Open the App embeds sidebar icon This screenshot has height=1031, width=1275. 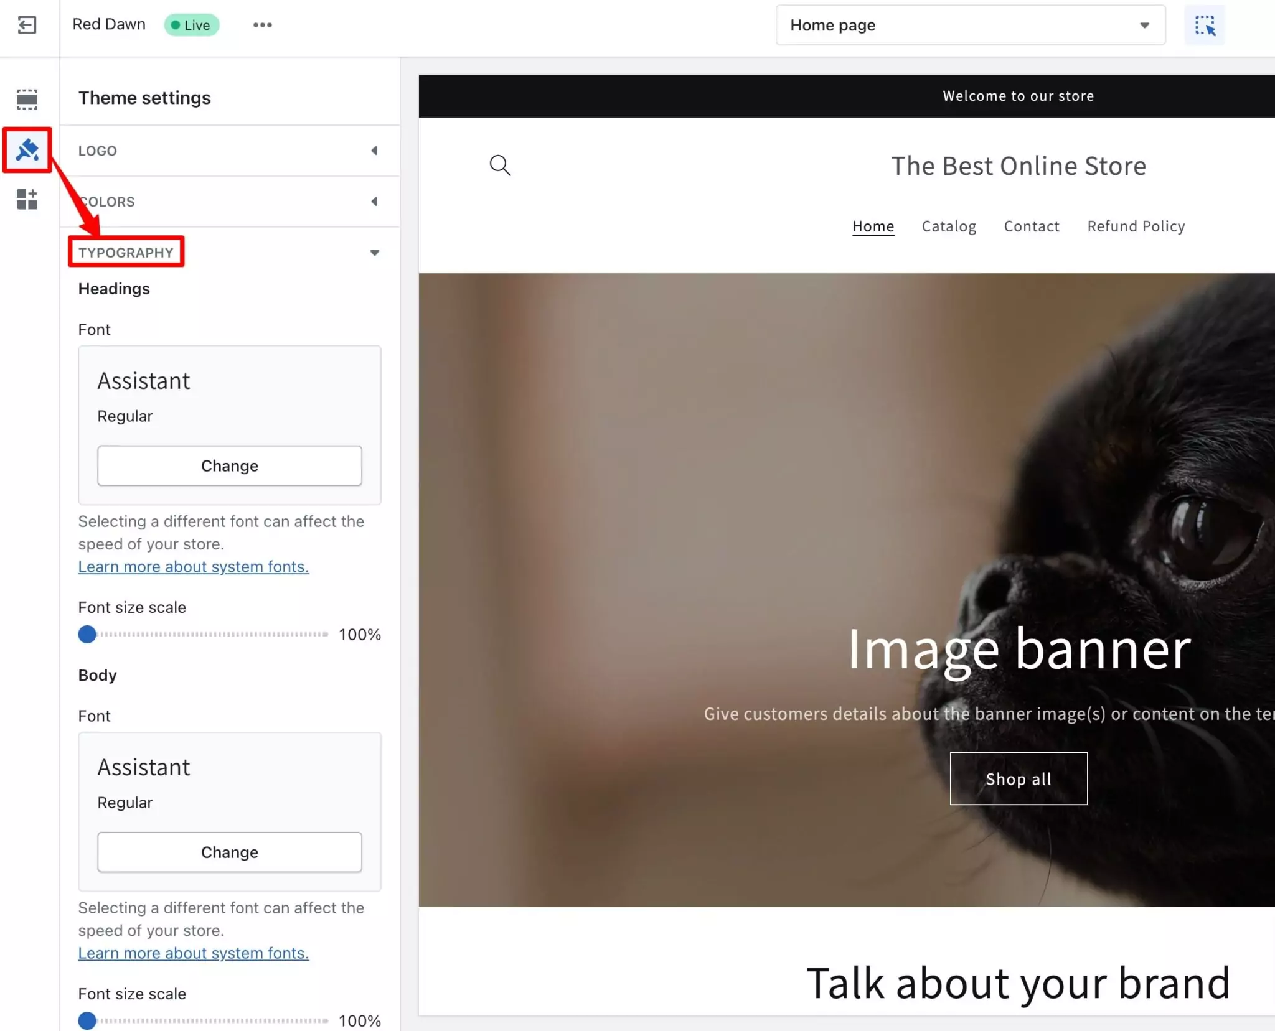(x=27, y=200)
